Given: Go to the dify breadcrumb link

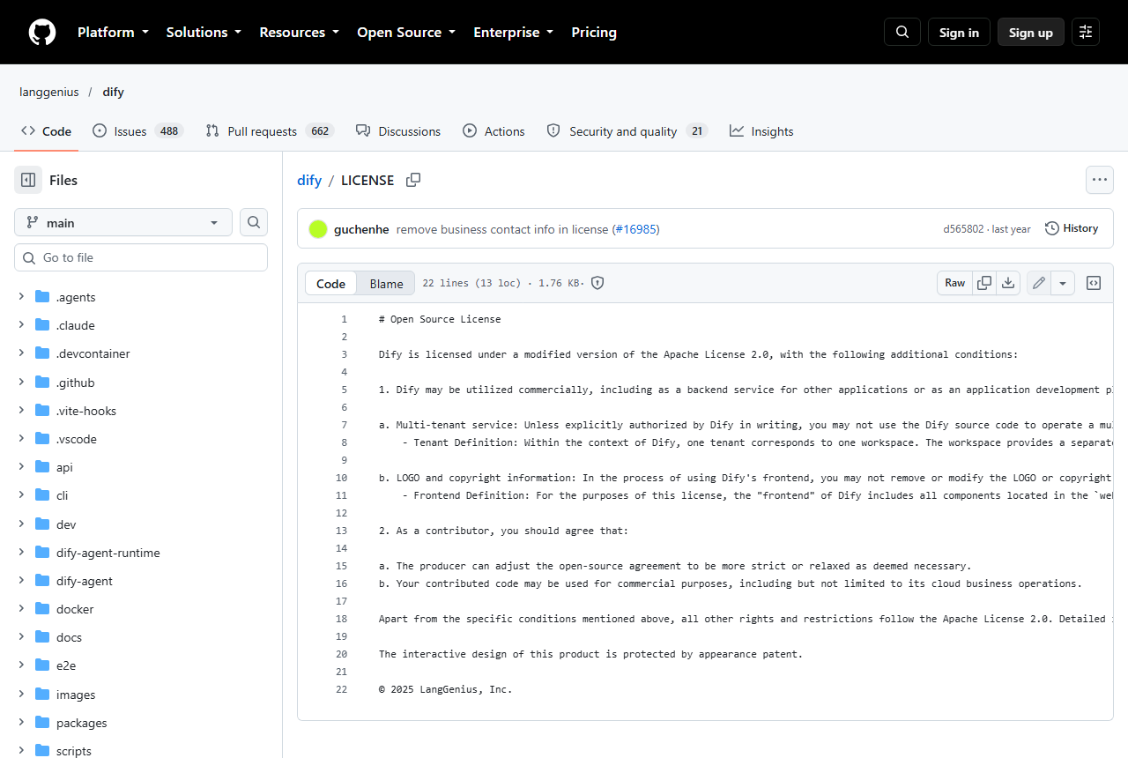Looking at the screenshot, I should coord(309,180).
